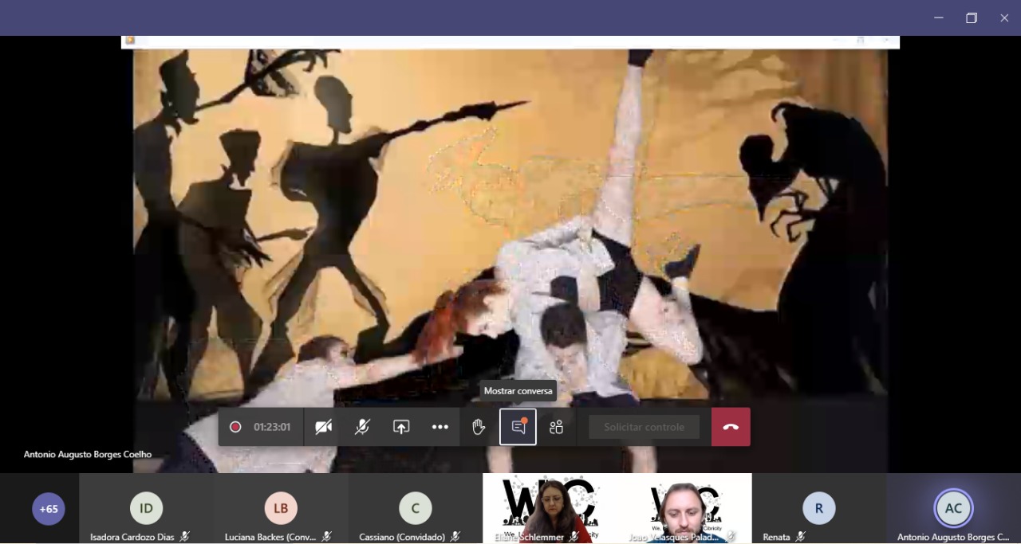
Task: Click muted mic icon beside Renata
Action: tap(800, 537)
